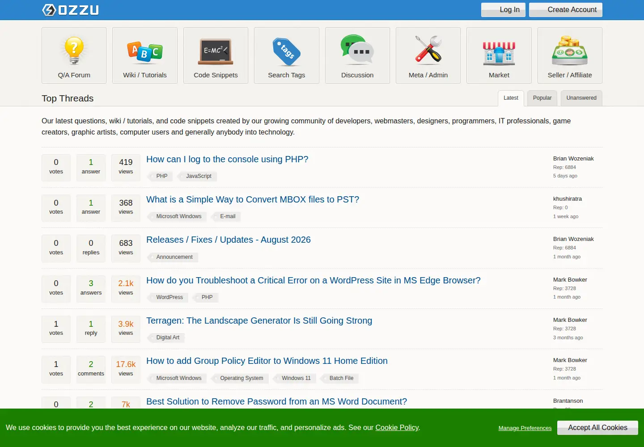644x447 pixels.
Task: Open thread about logging to console using PHP
Action: pyautogui.click(x=227, y=160)
